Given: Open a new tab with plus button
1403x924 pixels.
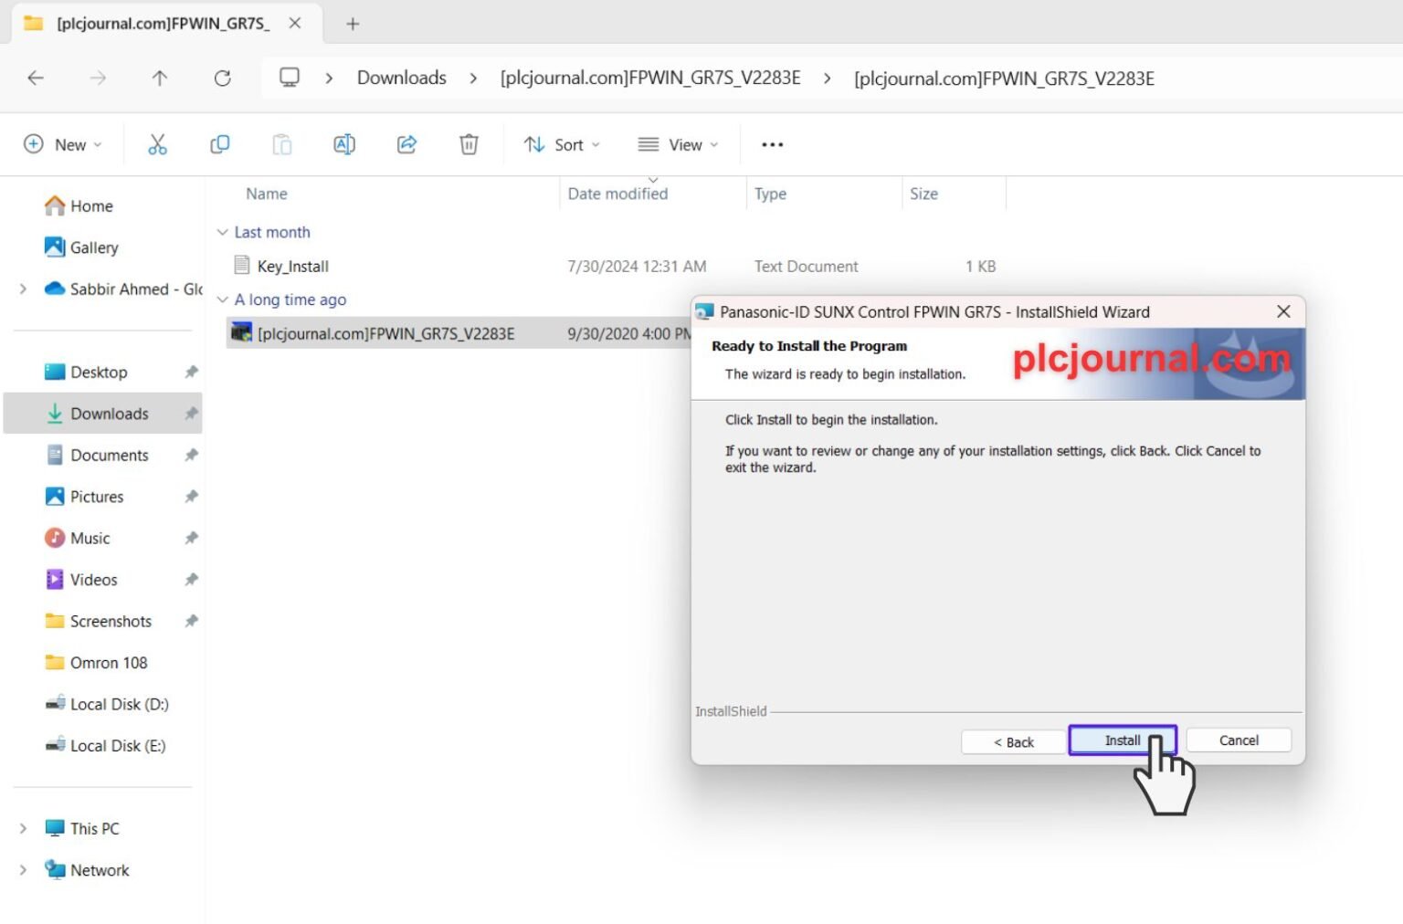Looking at the screenshot, I should point(353,24).
